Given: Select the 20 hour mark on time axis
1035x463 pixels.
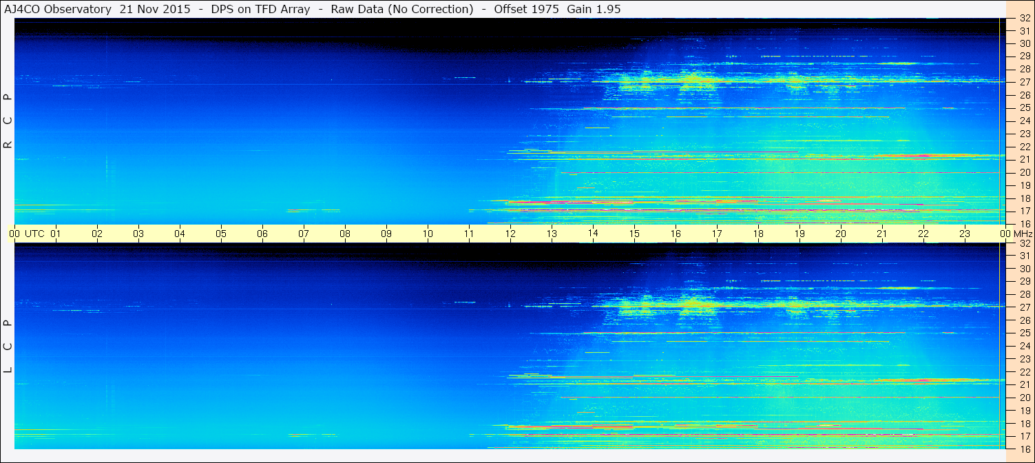Looking at the screenshot, I should (x=841, y=234).
